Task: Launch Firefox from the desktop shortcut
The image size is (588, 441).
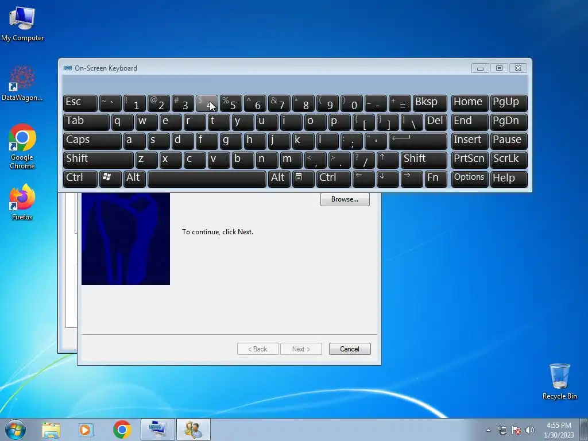Action: point(22,202)
